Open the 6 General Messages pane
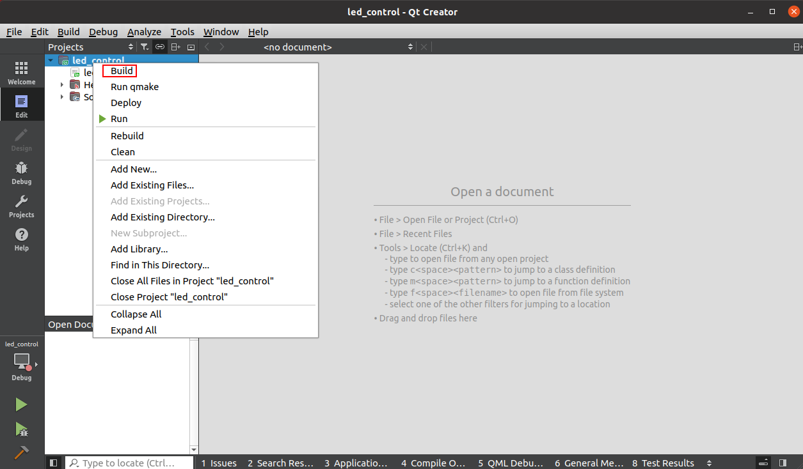 pyautogui.click(x=589, y=463)
